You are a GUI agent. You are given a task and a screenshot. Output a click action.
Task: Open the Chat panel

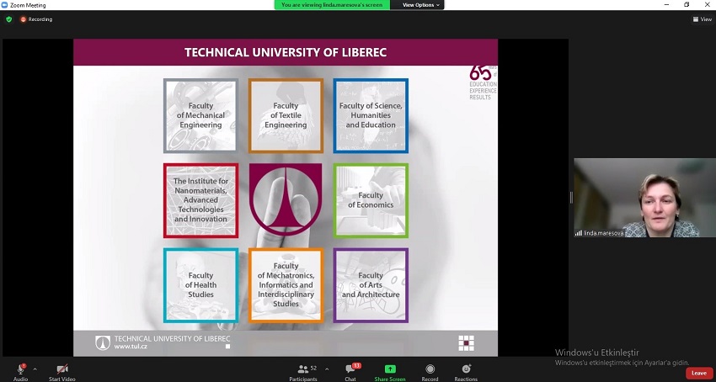350,369
